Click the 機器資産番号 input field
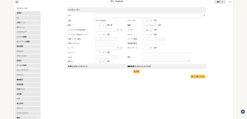The width and height of the screenshot is (247, 119). pyautogui.click(x=154, y=43)
